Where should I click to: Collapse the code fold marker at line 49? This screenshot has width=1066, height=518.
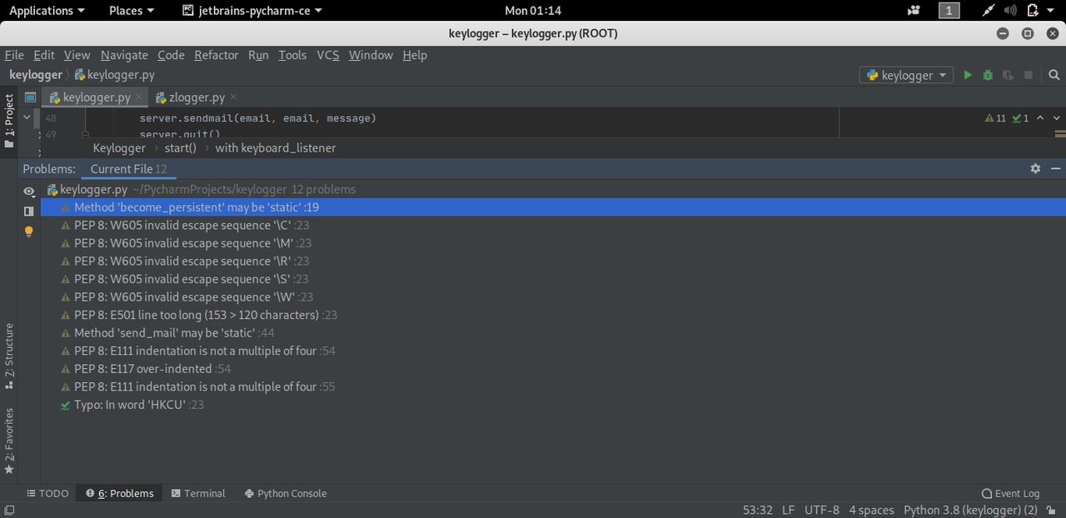pos(85,134)
